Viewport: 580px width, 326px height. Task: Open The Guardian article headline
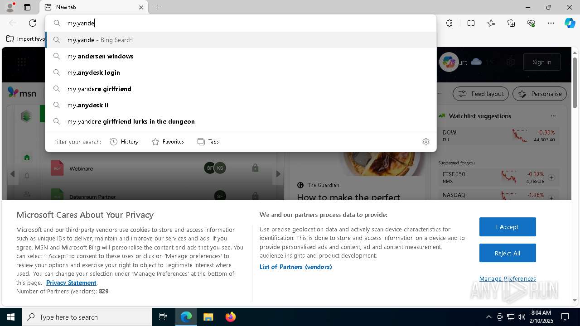point(348,197)
